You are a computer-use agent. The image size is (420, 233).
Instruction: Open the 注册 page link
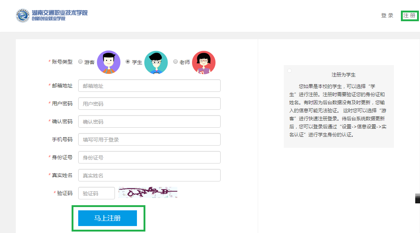point(409,15)
